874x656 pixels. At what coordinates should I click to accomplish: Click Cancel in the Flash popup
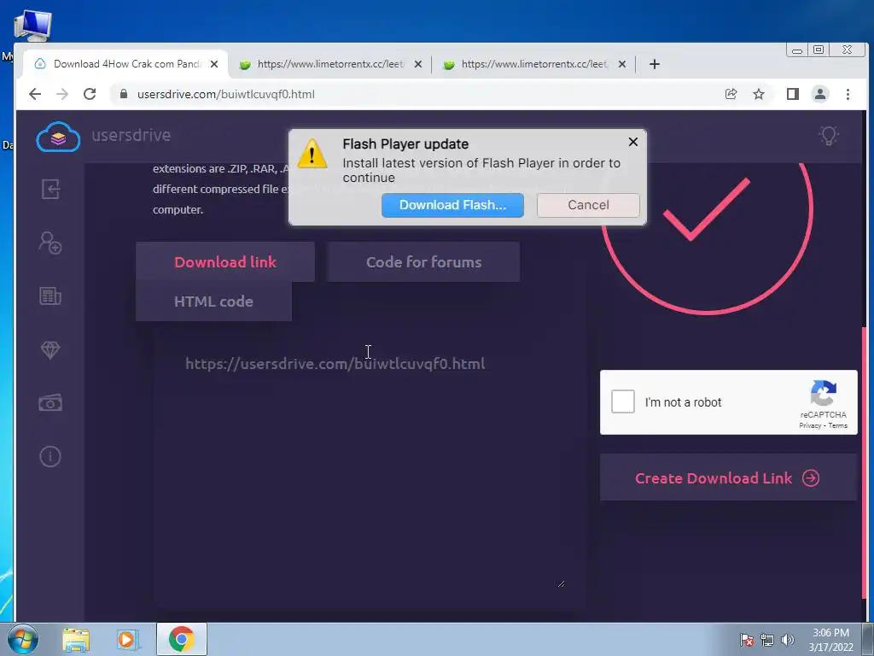point(588,205)
